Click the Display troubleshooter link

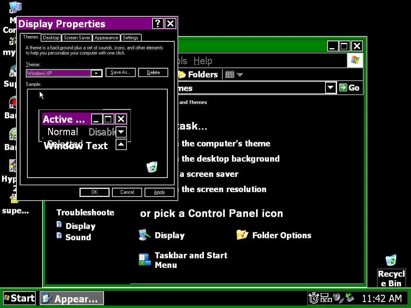[76, 226]
